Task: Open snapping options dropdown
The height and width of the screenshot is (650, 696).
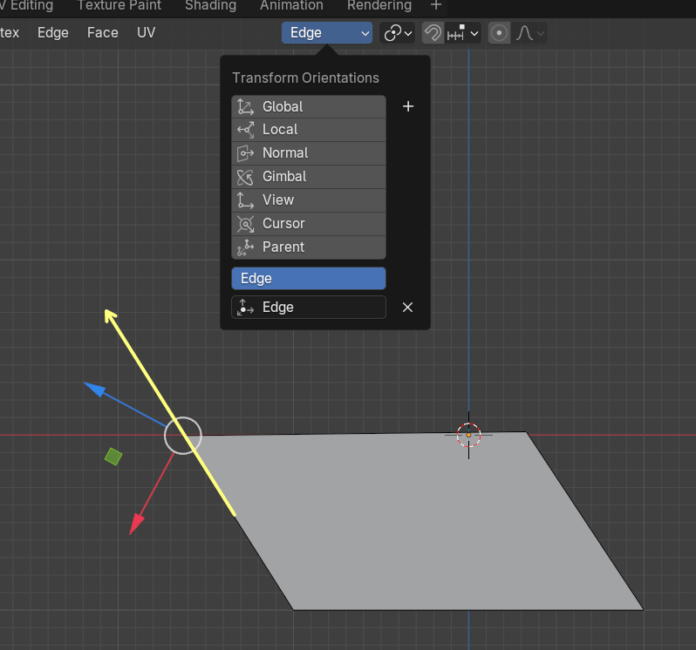Action: pos(463,33)
